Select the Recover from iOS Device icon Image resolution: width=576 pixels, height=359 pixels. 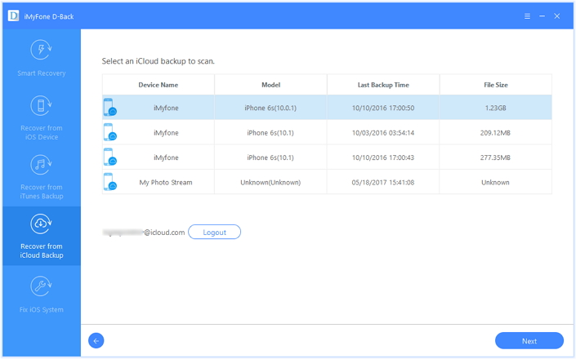(41, 105)
